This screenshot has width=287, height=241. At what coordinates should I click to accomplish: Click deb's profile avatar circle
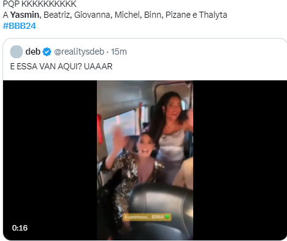pyautogui.click(x=17, y=52)
